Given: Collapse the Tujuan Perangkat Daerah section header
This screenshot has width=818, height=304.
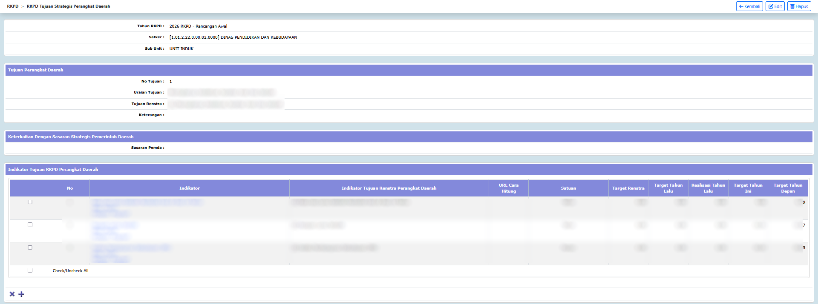Looking at the screenshot, I should click(x=35, y=70).
